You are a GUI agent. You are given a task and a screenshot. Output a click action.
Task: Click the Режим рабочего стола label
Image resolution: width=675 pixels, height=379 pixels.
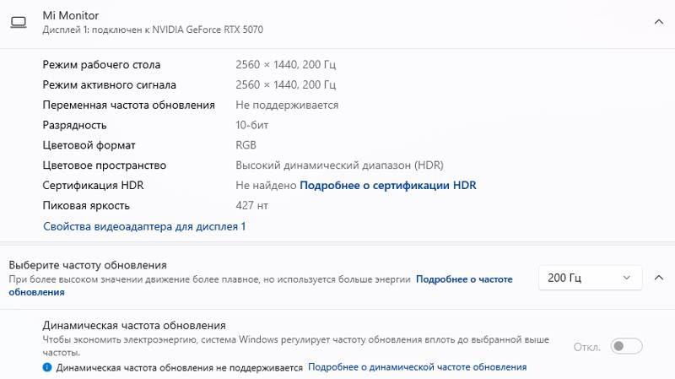click(x=101, y=65)
